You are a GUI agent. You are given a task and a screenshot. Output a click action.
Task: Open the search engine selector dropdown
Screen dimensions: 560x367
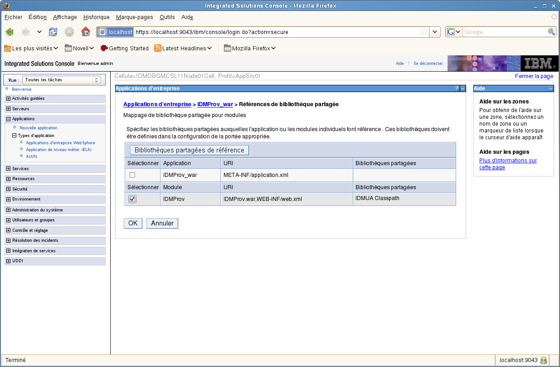pos(454,32)
